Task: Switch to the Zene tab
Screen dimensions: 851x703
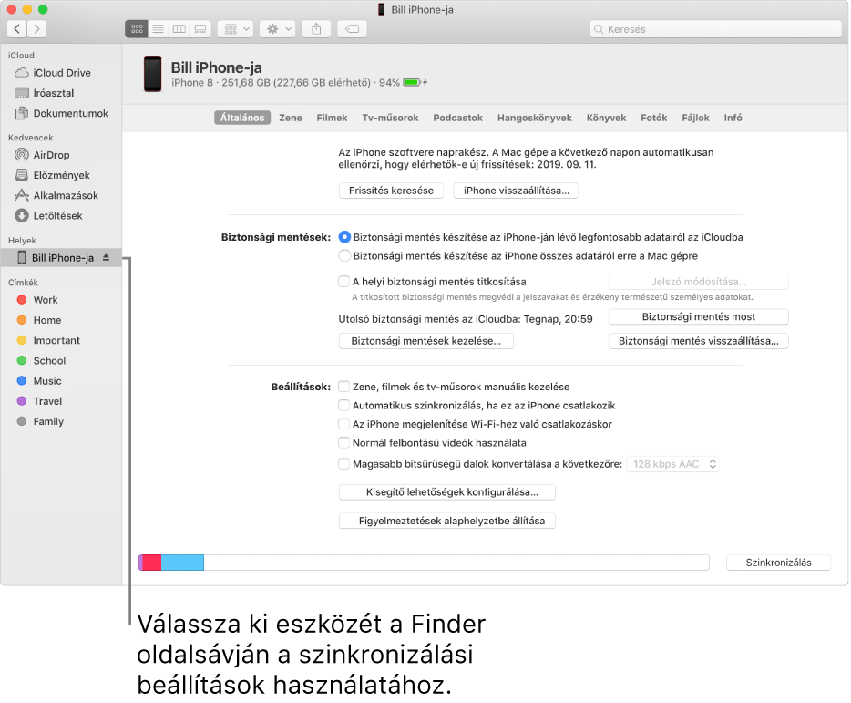Action: [x=291, y=118]
